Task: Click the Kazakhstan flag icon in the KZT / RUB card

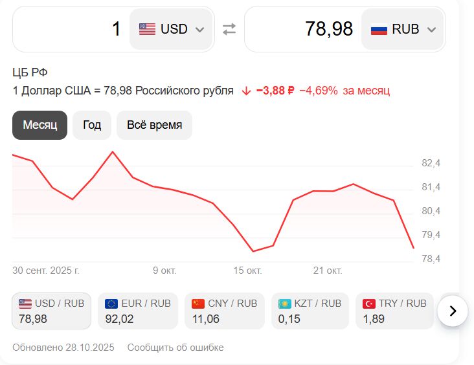Action: click(x=284, y=303)
